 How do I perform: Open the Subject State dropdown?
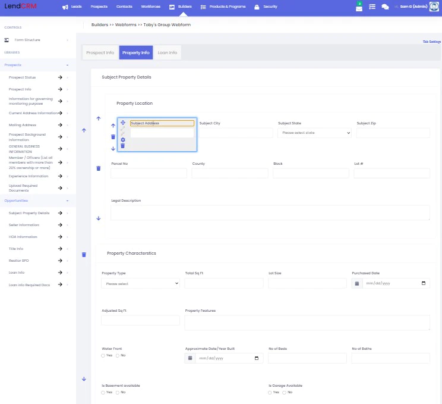[315, 133]
